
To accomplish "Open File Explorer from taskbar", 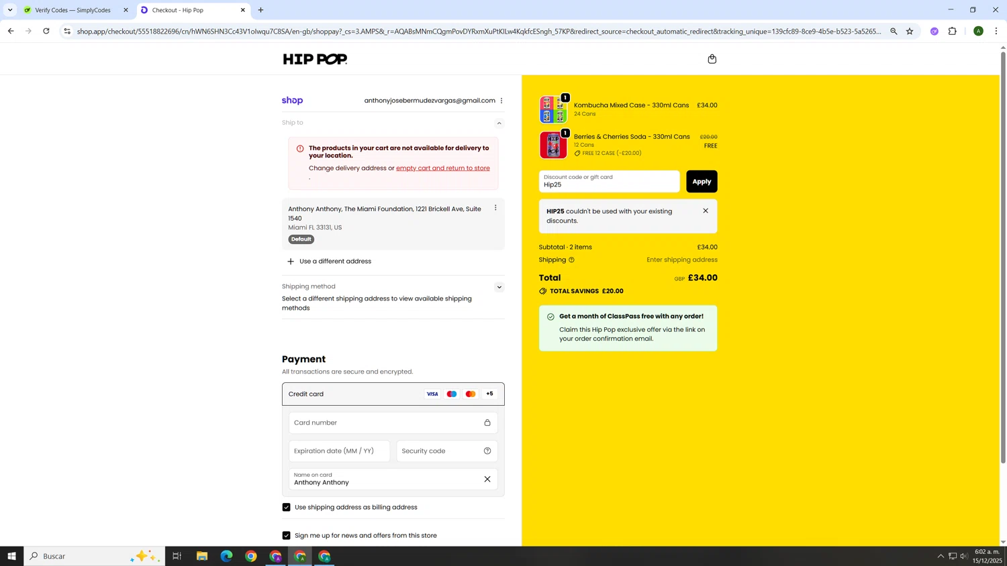I will (x=202, y=556).
